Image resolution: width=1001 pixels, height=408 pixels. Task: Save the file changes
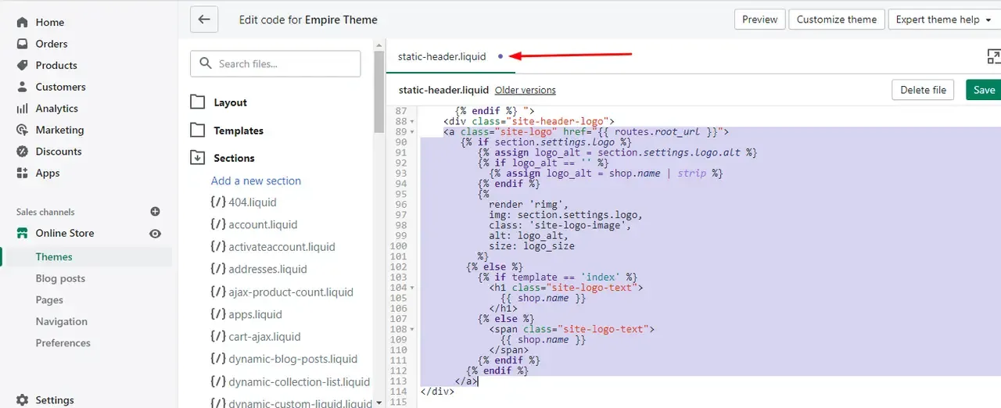tap(984, 90)
